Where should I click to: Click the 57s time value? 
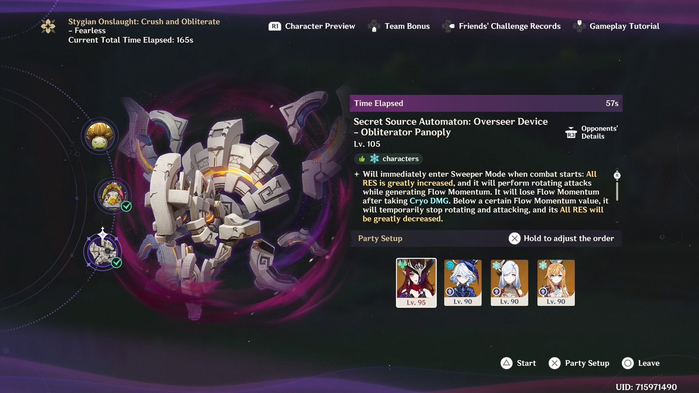point(612,103)
